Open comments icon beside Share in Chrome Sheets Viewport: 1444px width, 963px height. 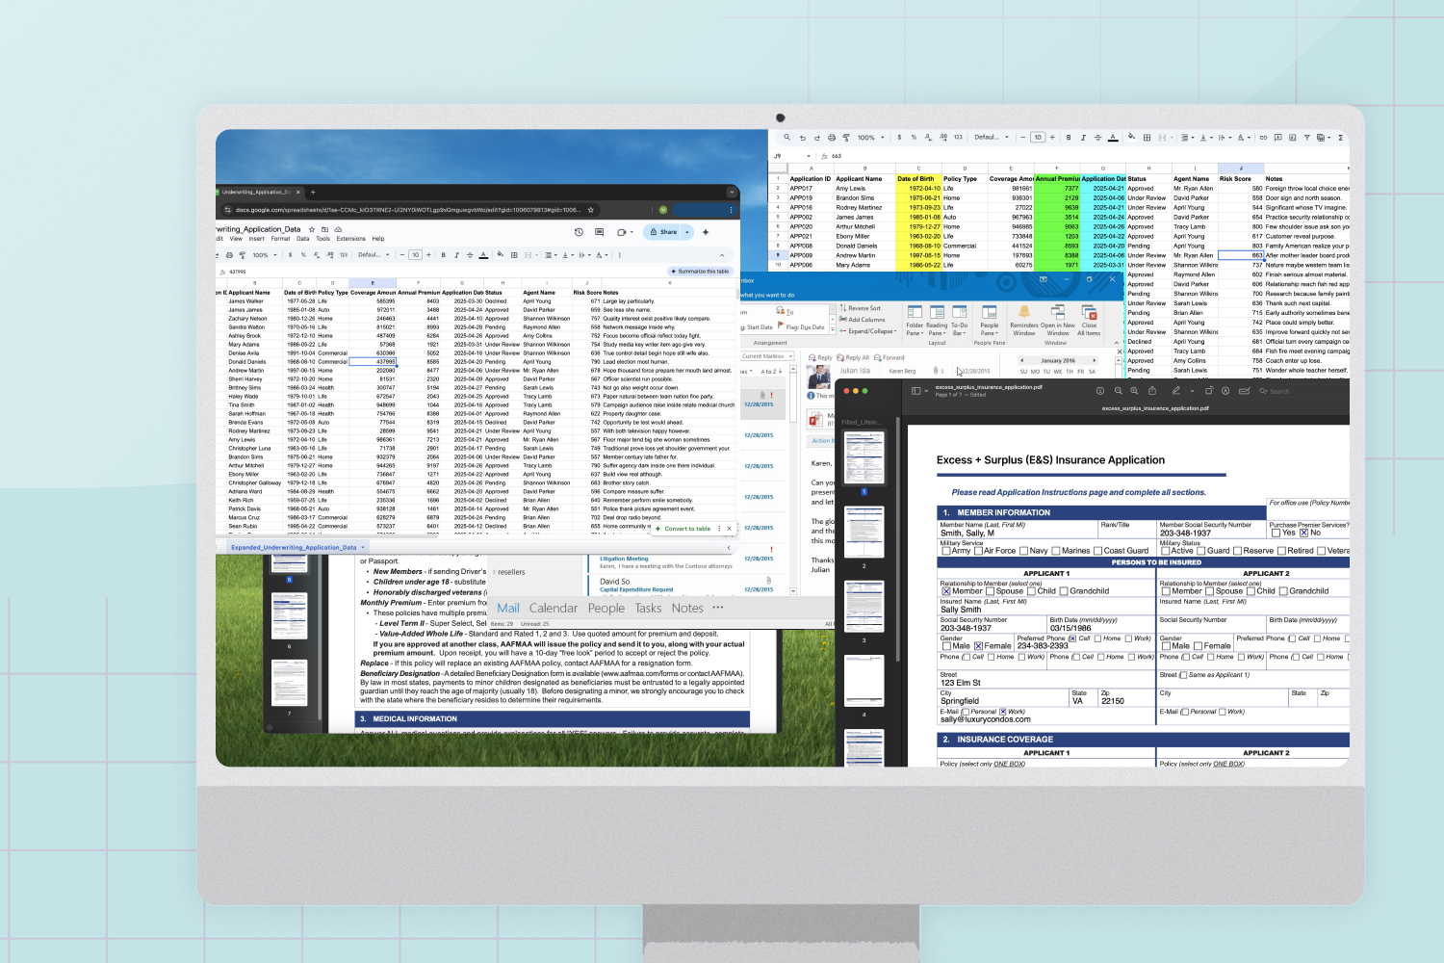point(599,232)
